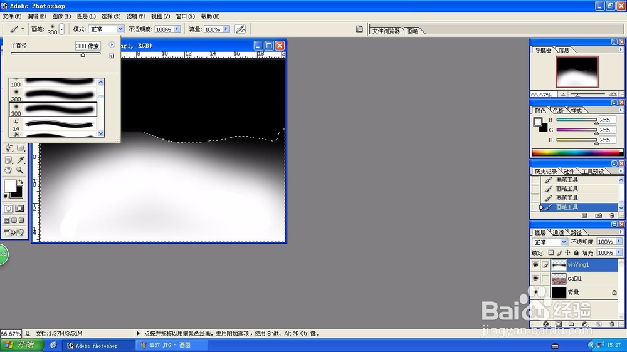Toggle lock all
Viewport: 627px width, 352px height.
[x=576, y=252]
